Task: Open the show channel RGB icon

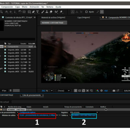Action: [97, 91]
